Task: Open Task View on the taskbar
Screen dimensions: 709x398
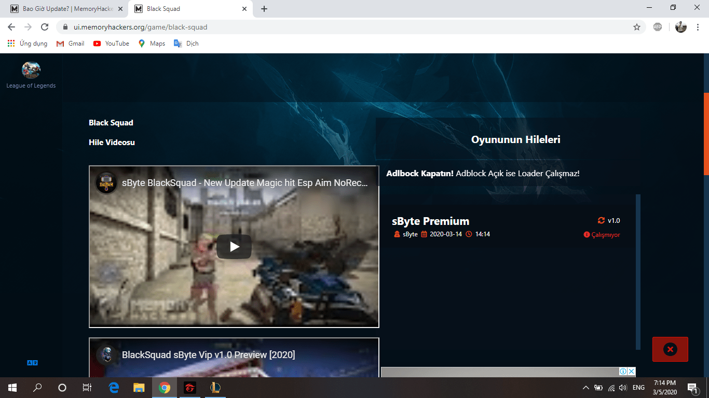Action: coord(87,387)
